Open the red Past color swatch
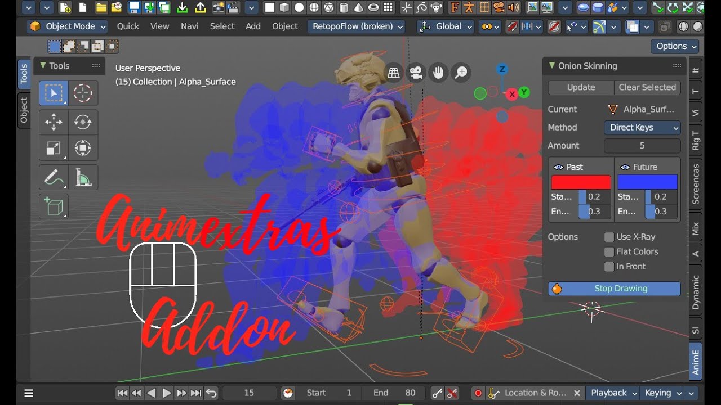Screen dimensions: 721x405 [x=581, y=182]
